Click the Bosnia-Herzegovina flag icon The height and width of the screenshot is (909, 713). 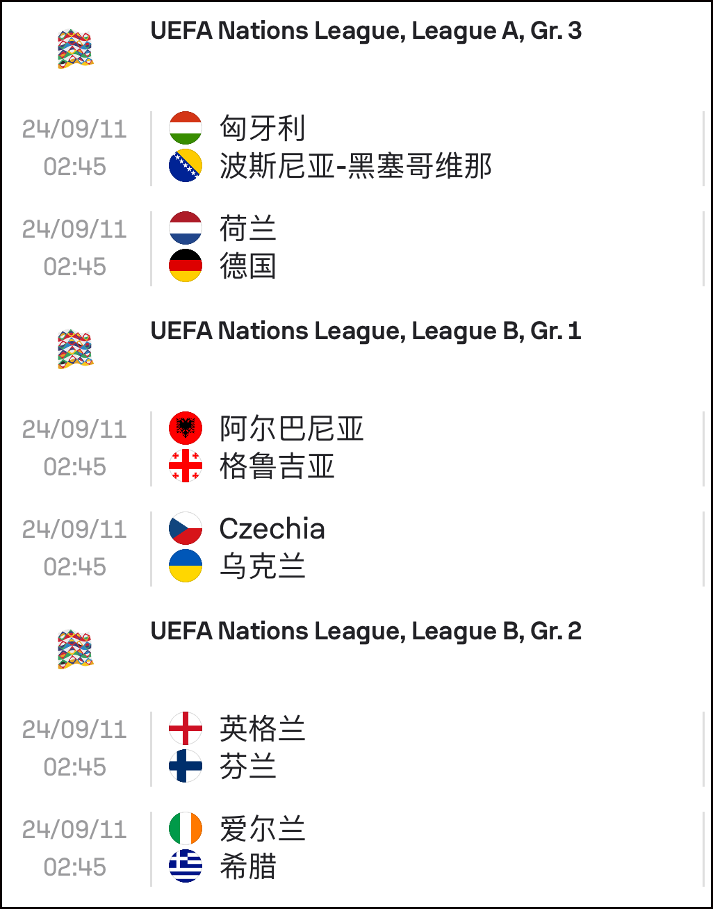point(186,165)
